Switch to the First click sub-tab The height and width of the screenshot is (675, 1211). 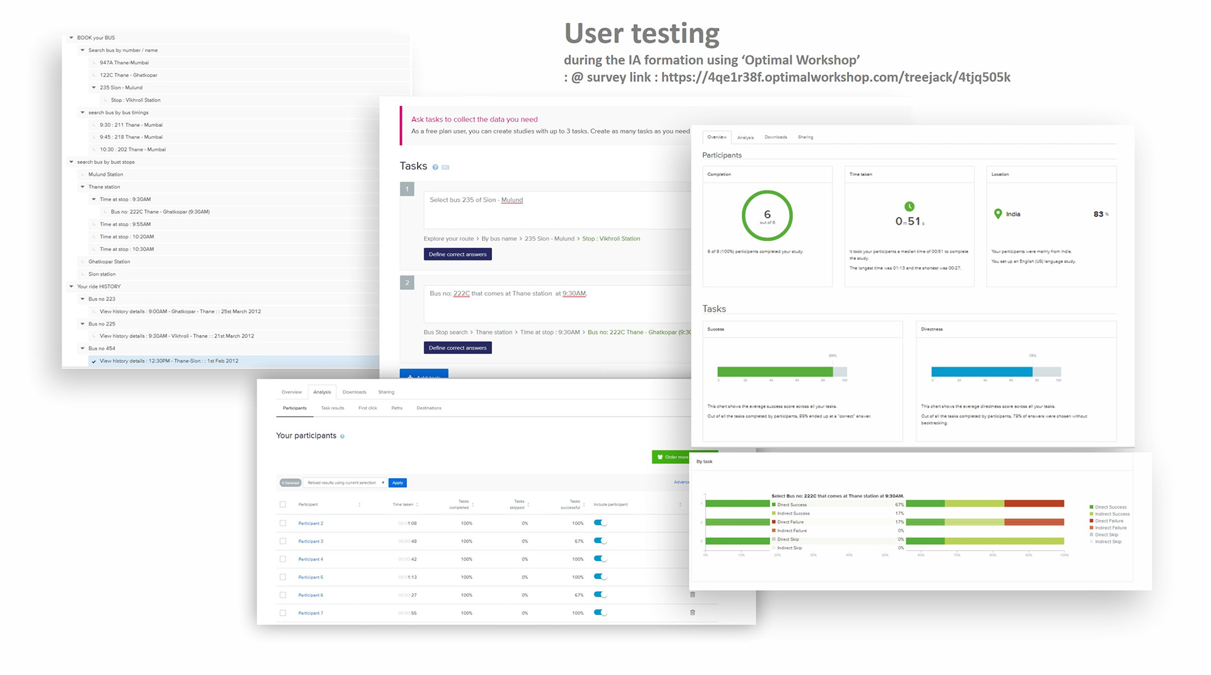[x=368, y=408]
